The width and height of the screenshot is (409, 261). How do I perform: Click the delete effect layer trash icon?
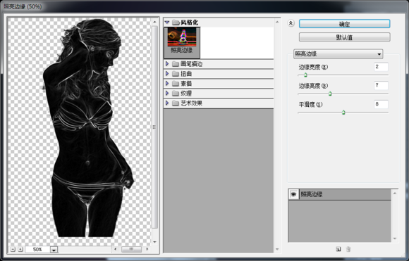(348, 249)
